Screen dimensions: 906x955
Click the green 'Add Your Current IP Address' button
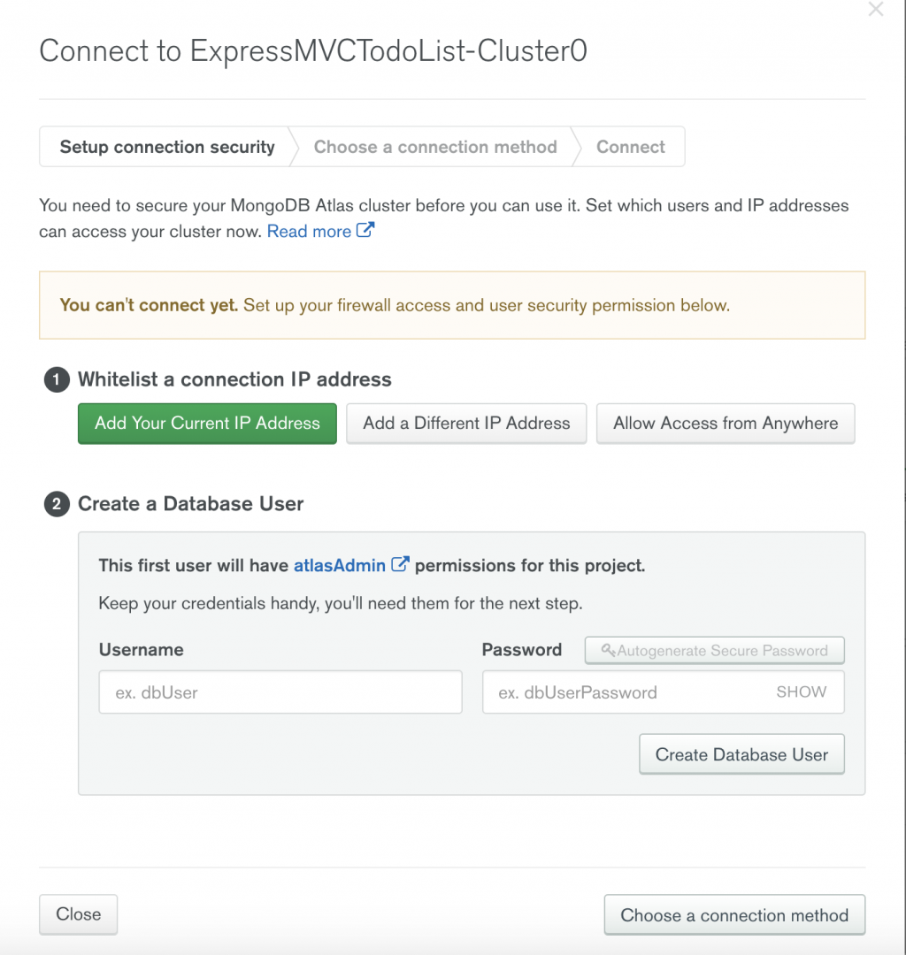pyautogui.click(x=207, y=424)
